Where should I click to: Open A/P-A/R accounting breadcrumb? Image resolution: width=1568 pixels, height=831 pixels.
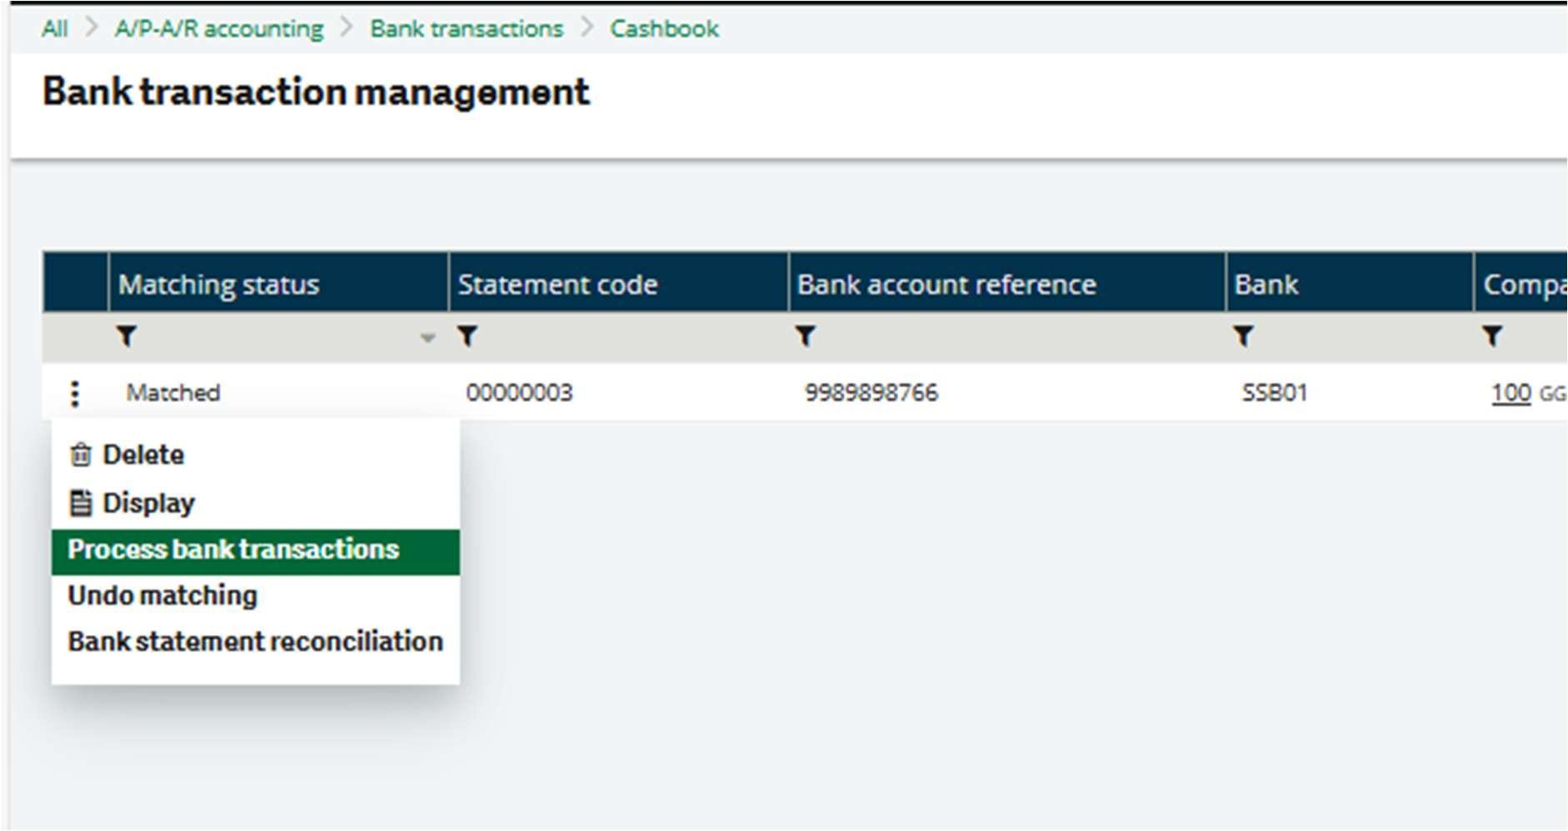[x=219, y=29]
